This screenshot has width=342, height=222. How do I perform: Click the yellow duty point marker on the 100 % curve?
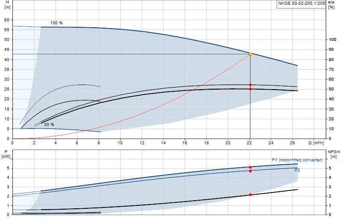coord(250,54)
